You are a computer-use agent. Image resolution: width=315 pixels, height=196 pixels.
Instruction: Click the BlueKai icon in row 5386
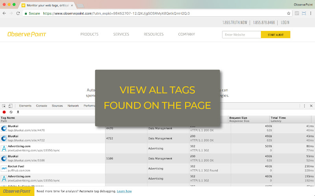tap(4, 158)
